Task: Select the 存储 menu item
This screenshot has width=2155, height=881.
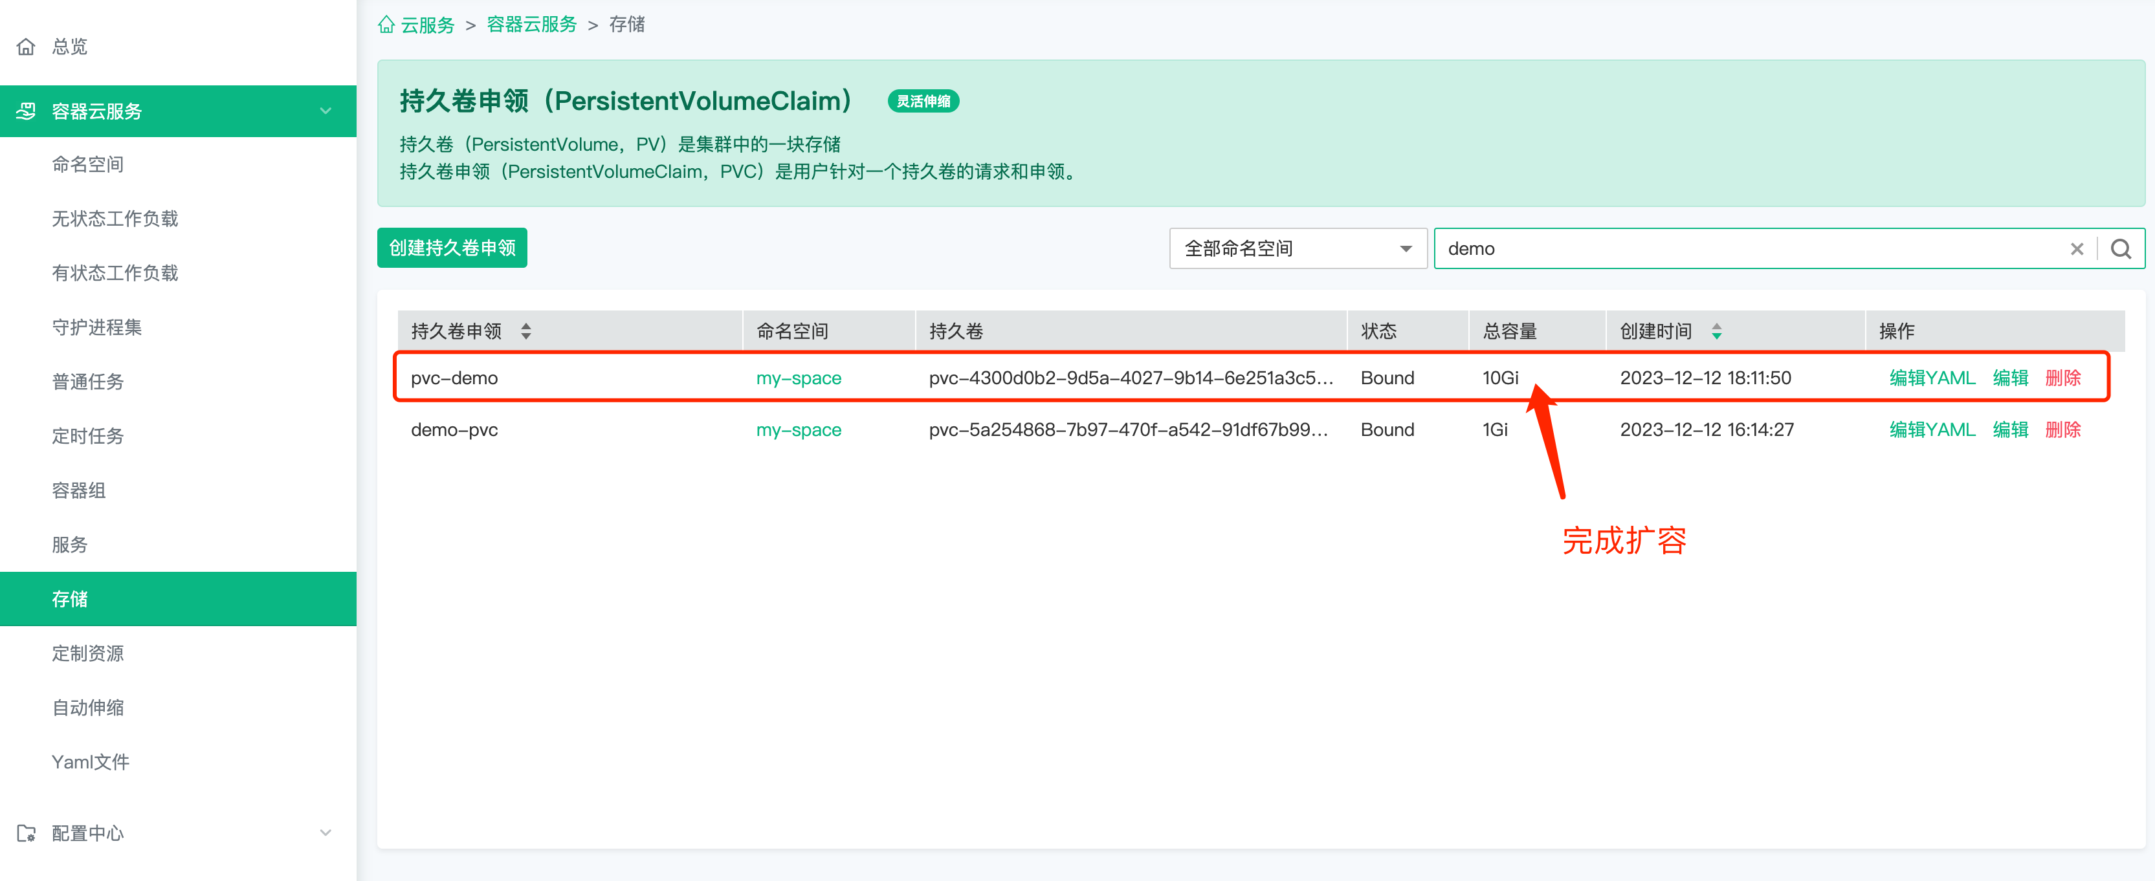Action: pyautogui.click(x=178, y=600)
